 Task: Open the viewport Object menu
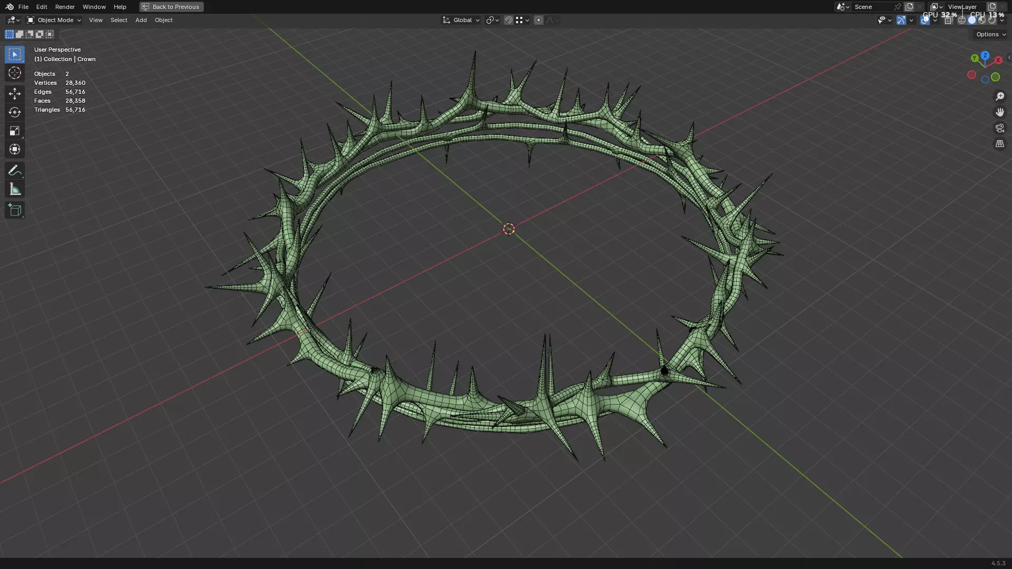coord(163,20)
